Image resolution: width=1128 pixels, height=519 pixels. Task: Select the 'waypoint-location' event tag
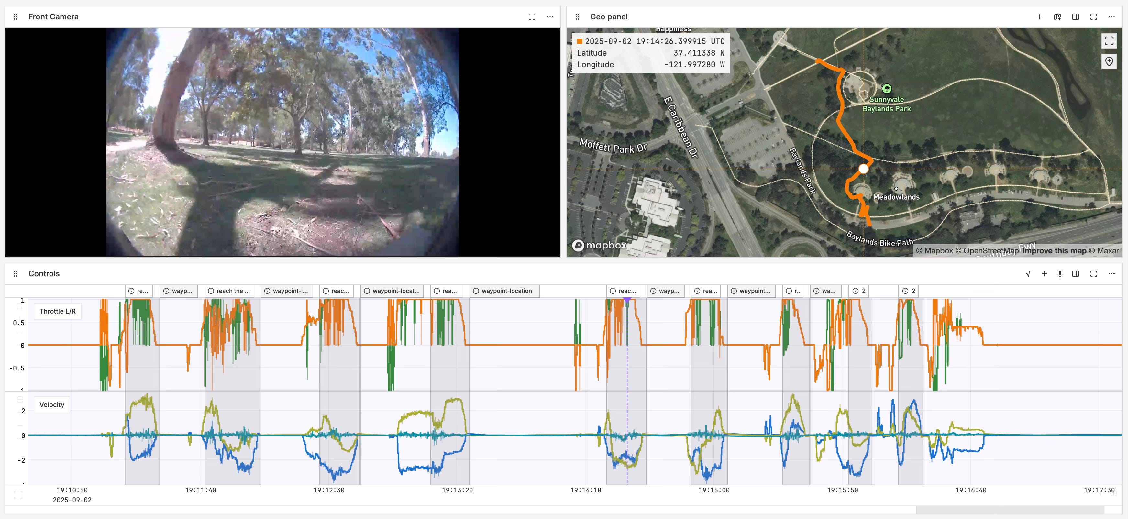click(506, 291)
